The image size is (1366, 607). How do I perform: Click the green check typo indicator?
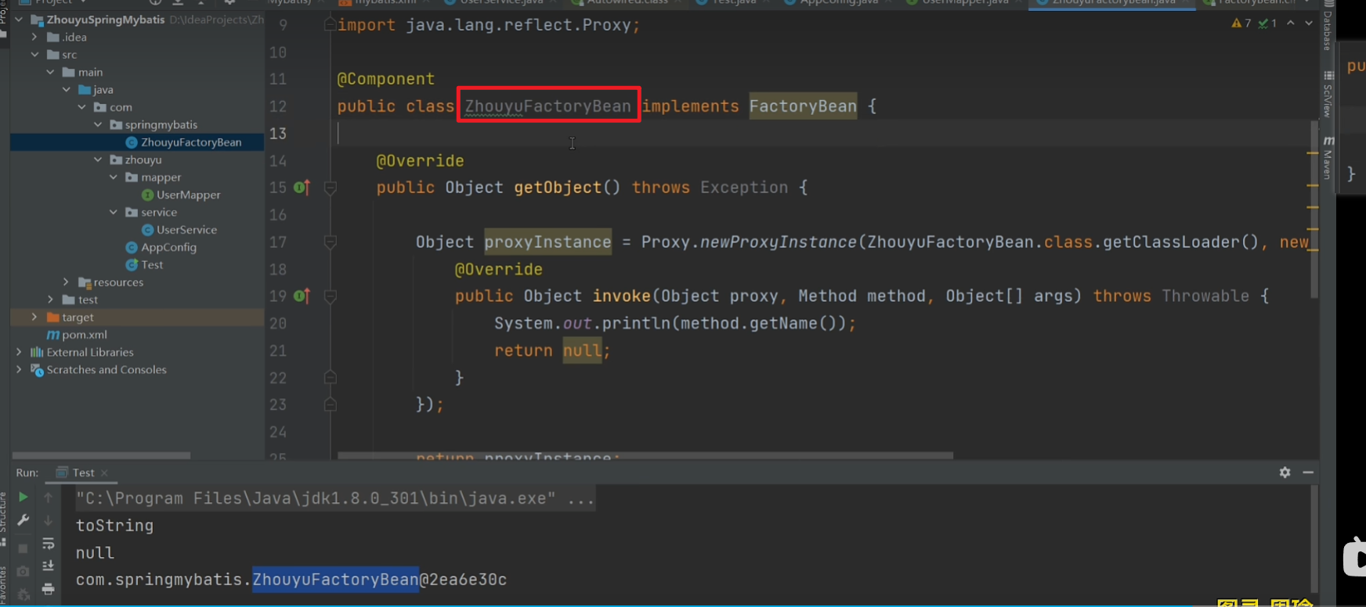(1267, 23)
